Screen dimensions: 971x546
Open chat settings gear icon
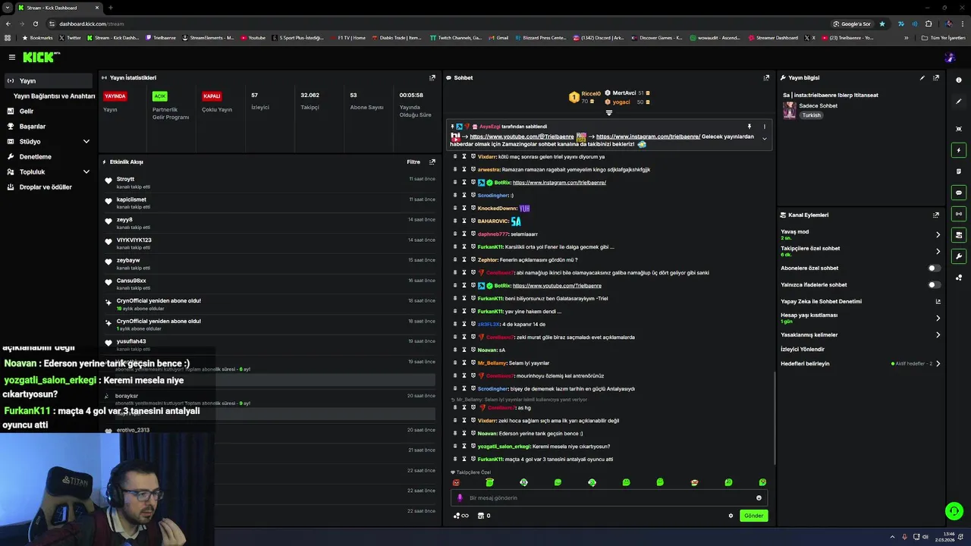[x=731, y=516]
